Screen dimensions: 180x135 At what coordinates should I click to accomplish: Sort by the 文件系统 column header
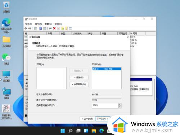[x=79, y=34]
